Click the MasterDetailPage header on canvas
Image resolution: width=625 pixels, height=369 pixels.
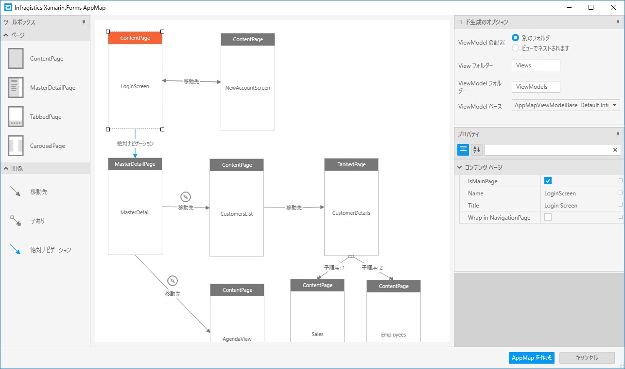pos(135,164)
